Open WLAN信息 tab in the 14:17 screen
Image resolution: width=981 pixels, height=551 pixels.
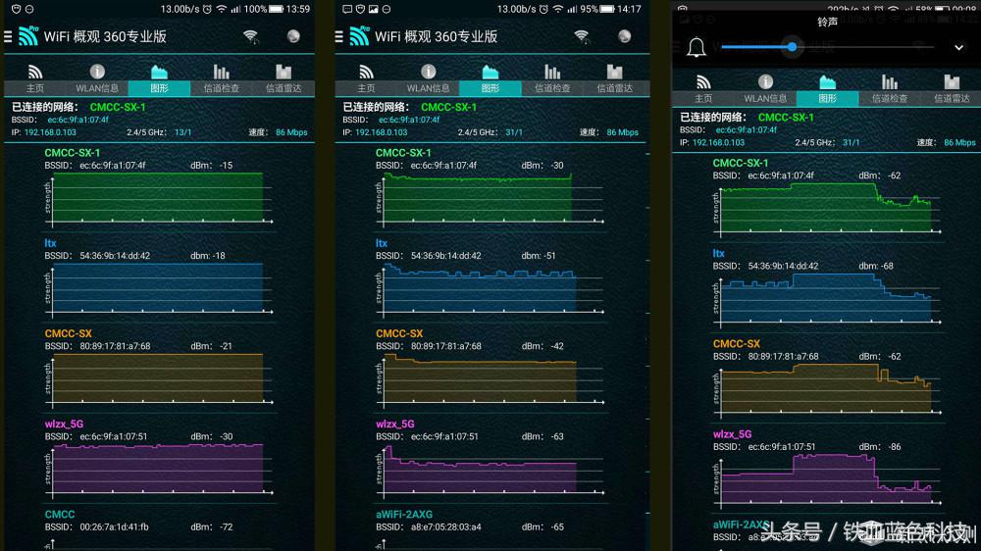[x=428, y=78]
